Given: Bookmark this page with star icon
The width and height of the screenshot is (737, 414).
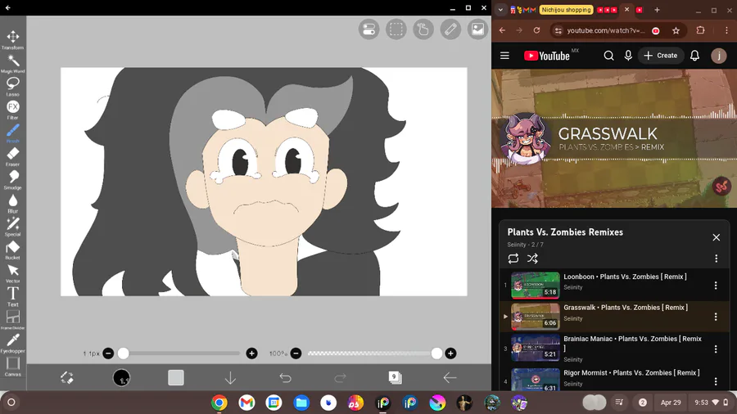Looking at the screenshot, I should 676,30.
